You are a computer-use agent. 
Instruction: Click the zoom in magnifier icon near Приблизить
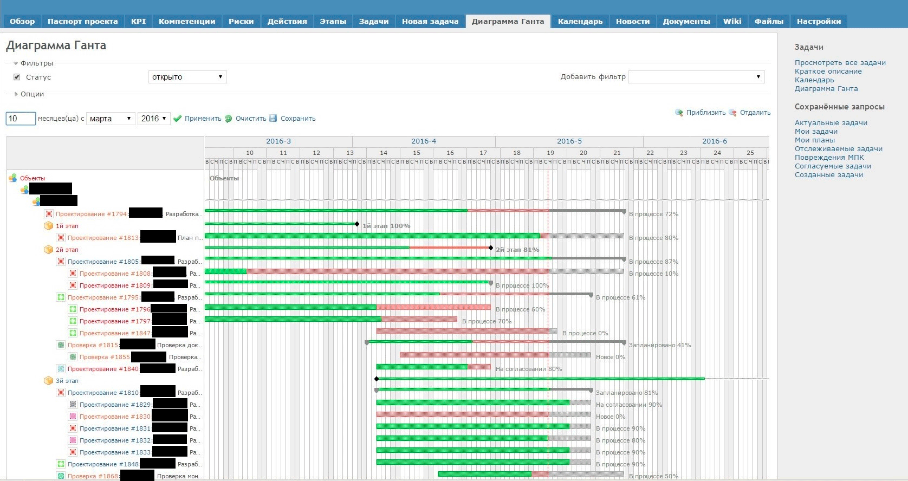pyautogui.click(x=679, y=113)
